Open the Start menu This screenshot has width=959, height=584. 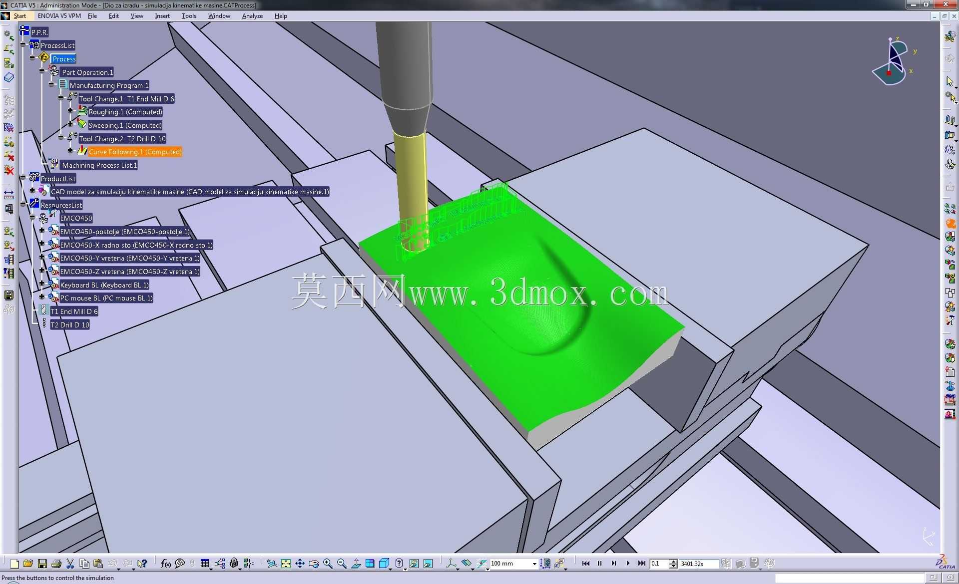coord(20,16)
